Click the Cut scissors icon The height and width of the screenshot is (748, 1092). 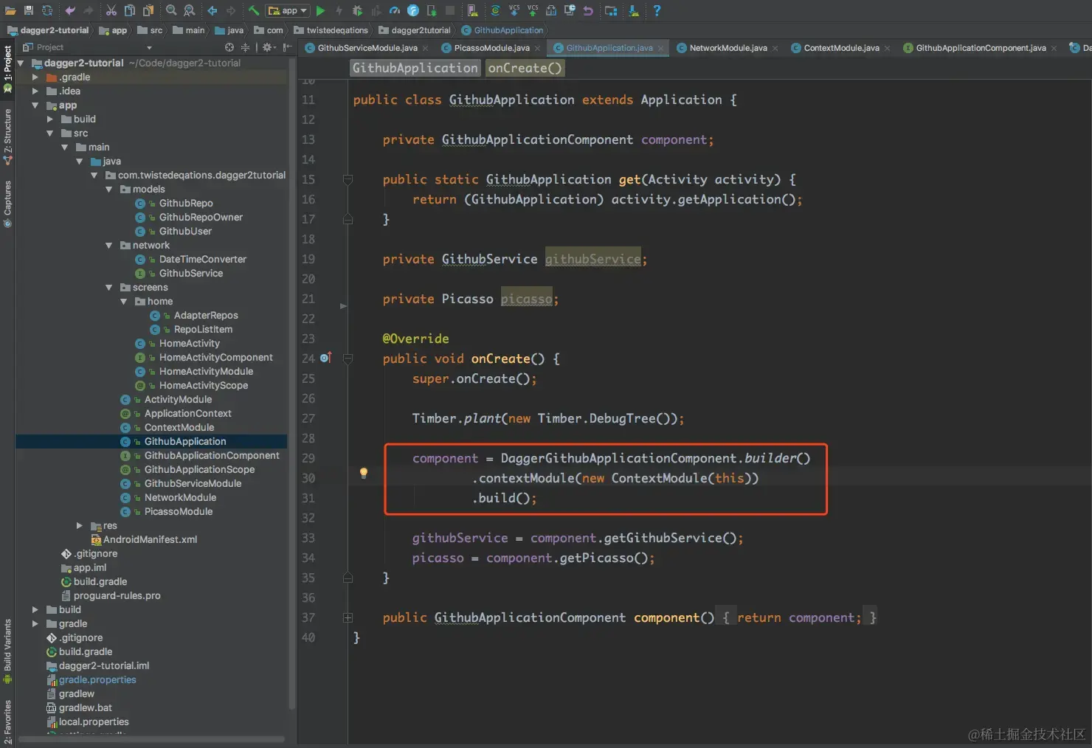[x=111, y=10]
